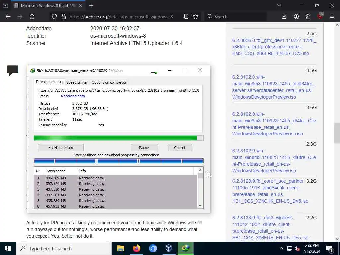
Task: Open the blue Chromium taskbar icon
Action: 153,248
